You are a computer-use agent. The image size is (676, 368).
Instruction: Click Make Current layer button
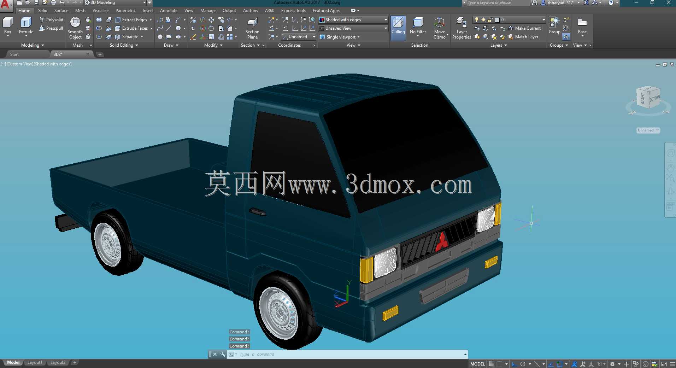point(524,28)
